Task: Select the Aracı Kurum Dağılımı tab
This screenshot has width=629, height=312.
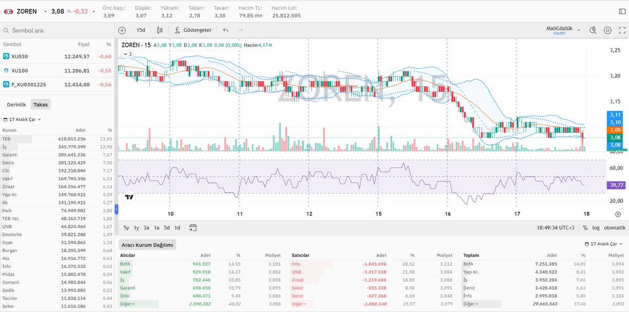Action: click(147, 245)
